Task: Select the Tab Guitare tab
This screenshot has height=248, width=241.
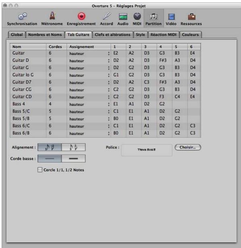Action: click(78, 35)
